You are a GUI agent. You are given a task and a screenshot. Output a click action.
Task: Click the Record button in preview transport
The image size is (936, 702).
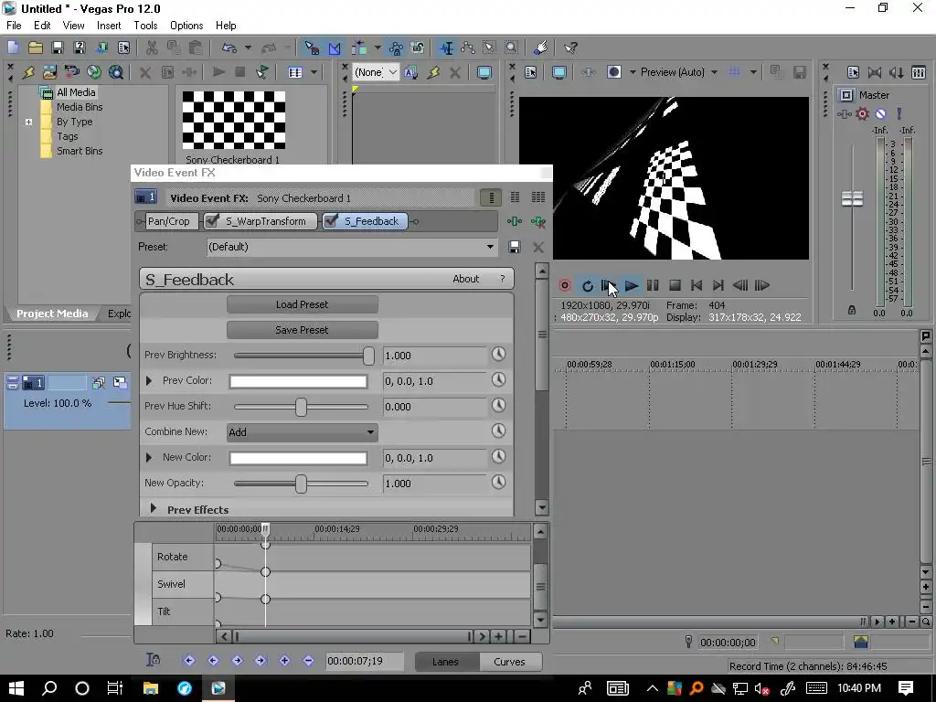(x=565, y=285)
